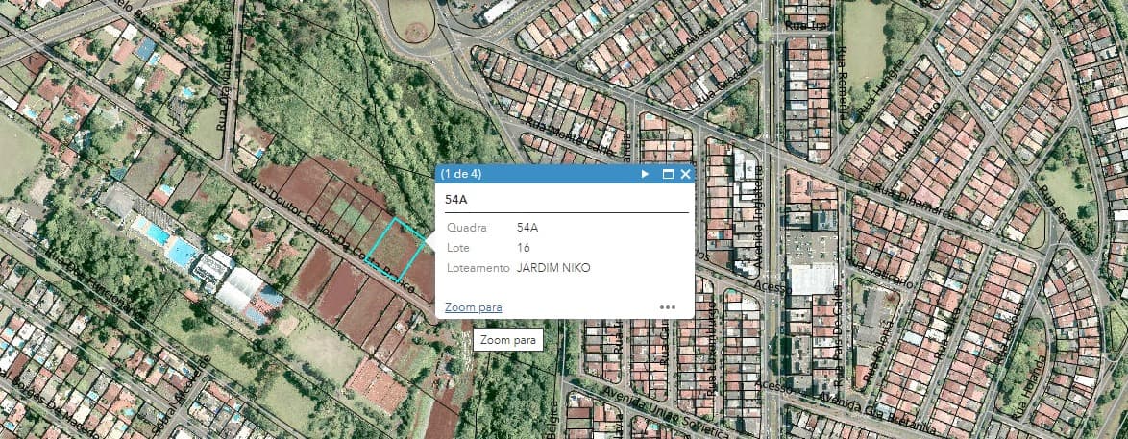Go to next feature in popup

pos(646,174)
